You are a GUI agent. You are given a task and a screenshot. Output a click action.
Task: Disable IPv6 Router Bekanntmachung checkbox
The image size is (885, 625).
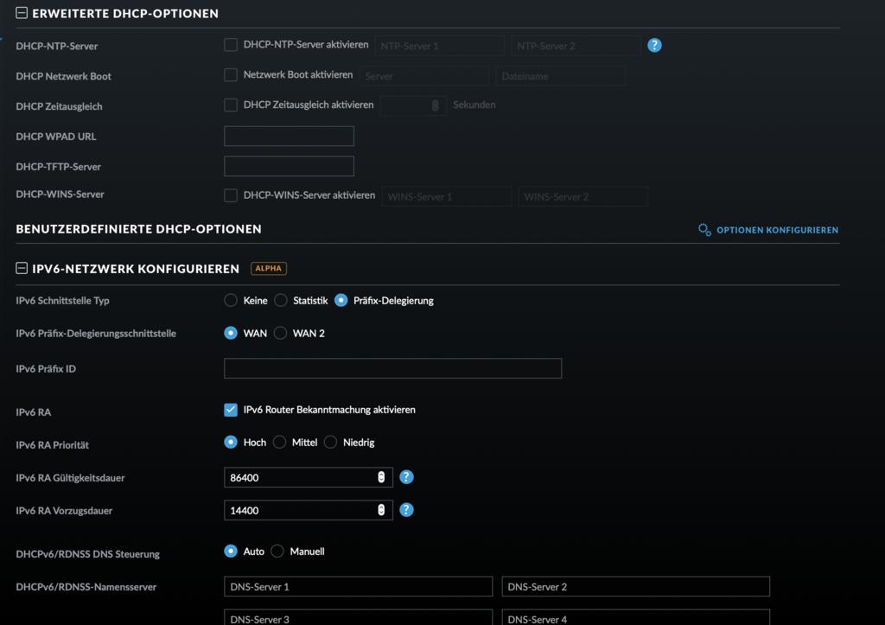[231, 410]
